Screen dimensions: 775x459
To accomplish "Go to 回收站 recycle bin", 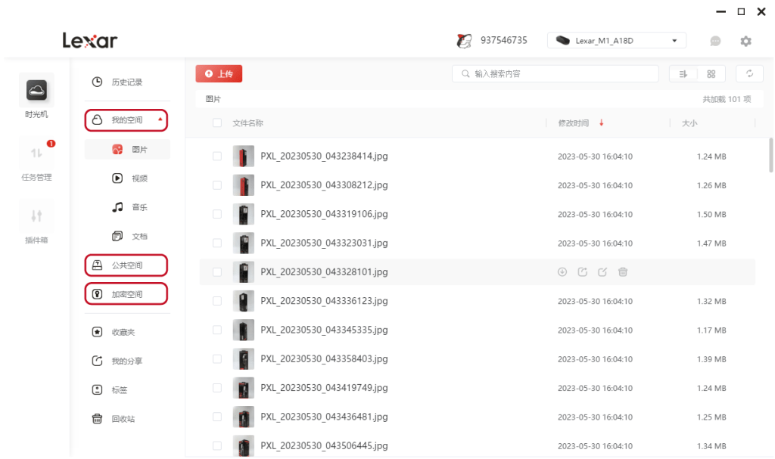I will 123,419.
